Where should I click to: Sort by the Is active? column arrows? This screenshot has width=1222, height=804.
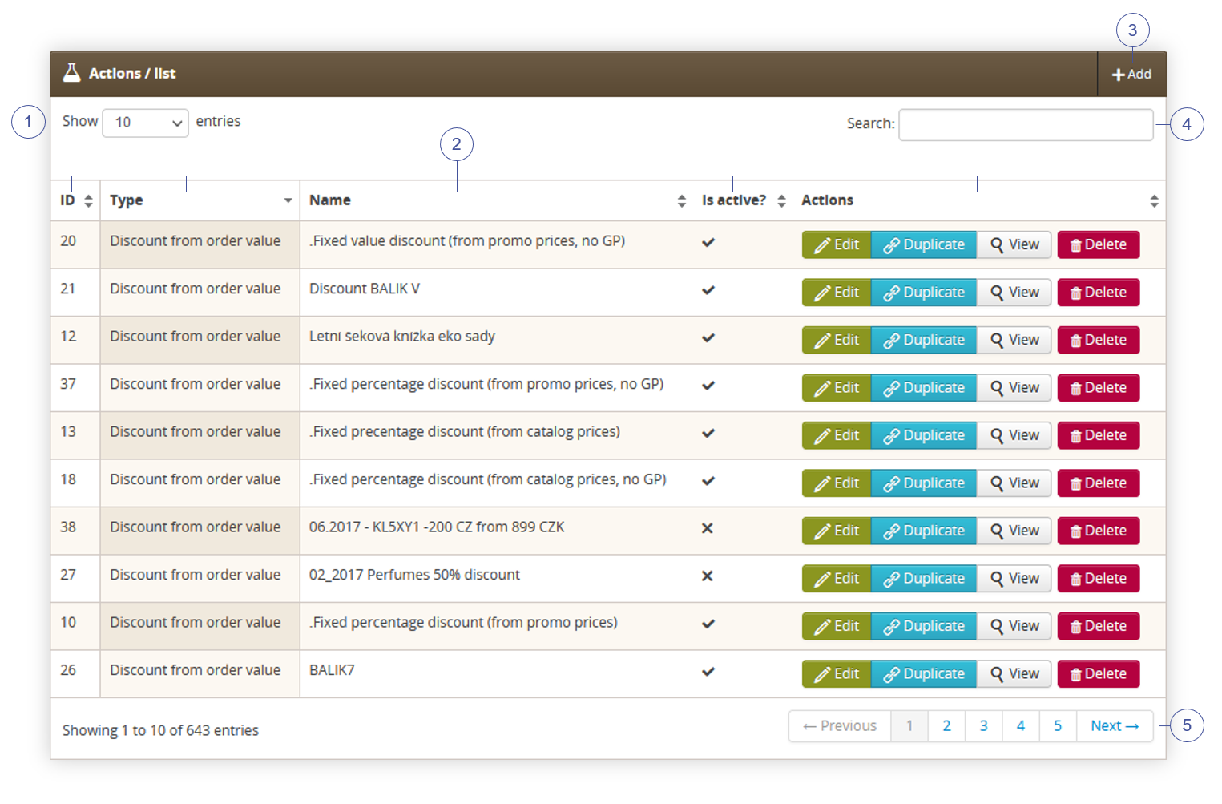(x=781, y=200)
